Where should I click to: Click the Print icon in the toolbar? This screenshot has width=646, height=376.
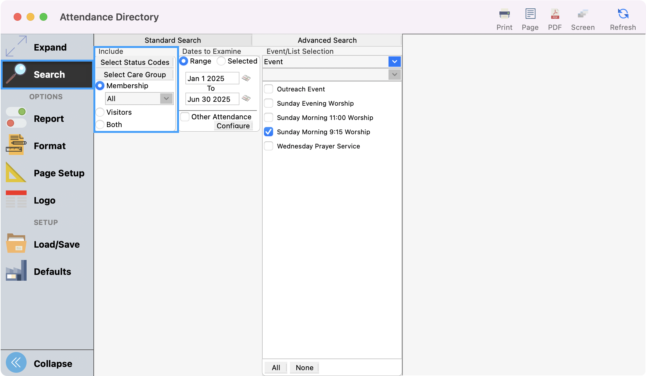pos(504,14)
